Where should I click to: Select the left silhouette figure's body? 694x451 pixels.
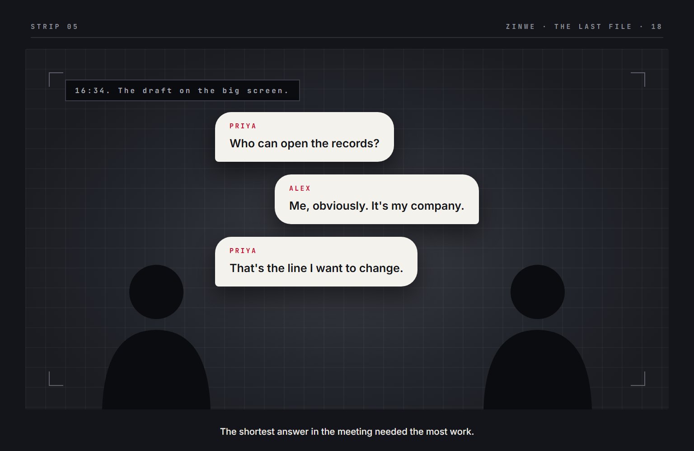(x=156, y=370)
